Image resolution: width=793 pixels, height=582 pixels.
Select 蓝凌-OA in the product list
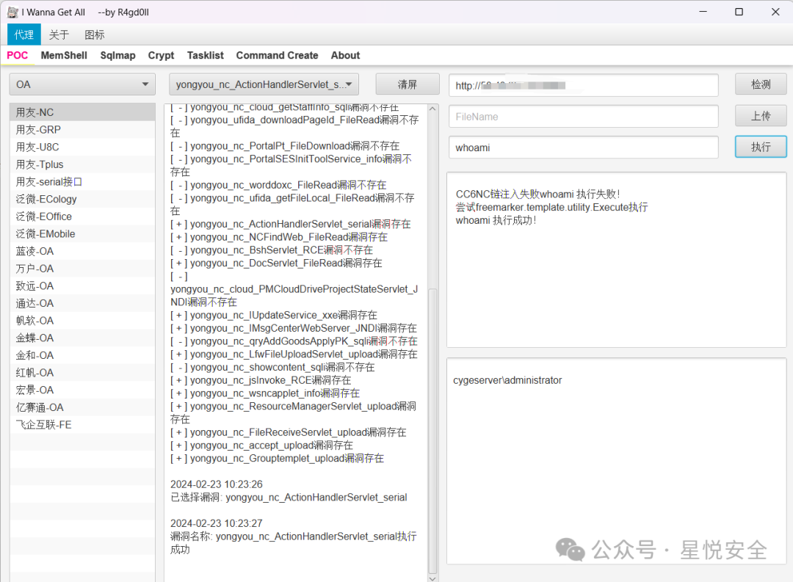coord(82,251)
